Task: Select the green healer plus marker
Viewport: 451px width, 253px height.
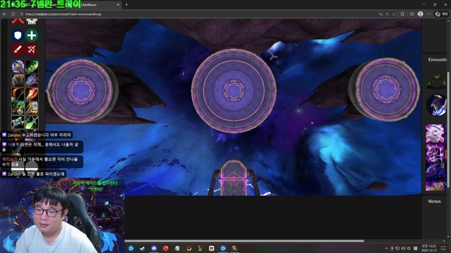Action: [32, 35]
